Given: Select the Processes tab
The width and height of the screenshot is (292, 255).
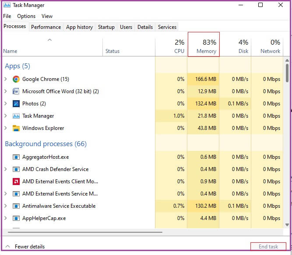Looking at the screenshot, I should (x=15, y=26).
